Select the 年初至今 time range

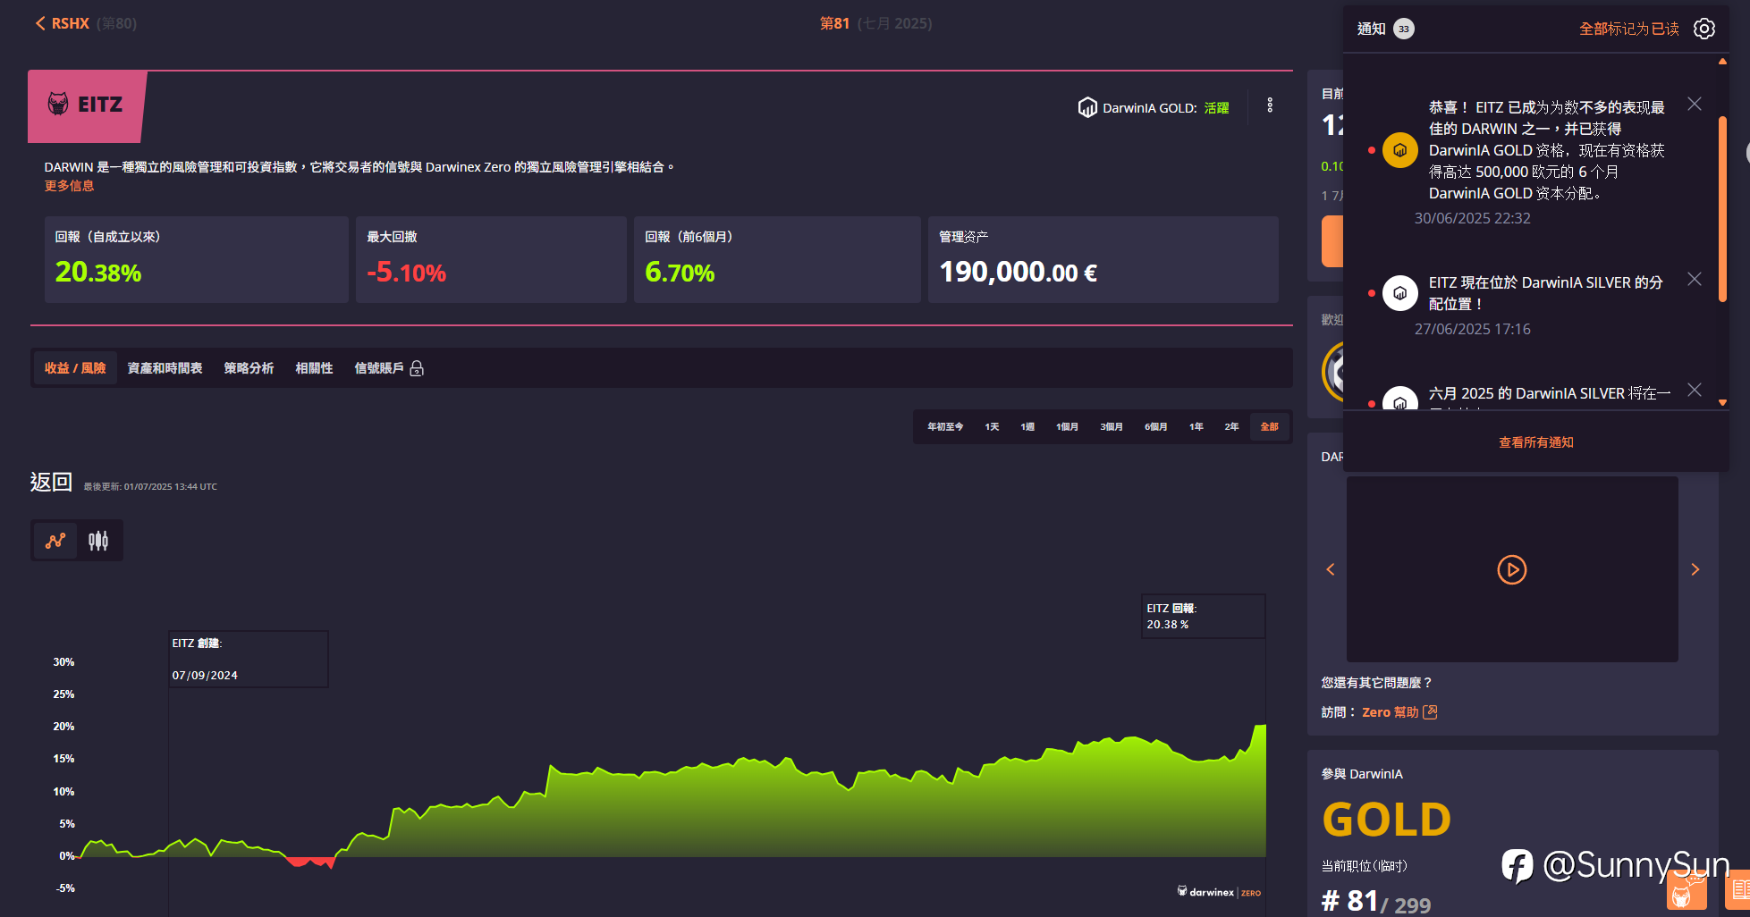pyautogui.click(x=945, y=427)
